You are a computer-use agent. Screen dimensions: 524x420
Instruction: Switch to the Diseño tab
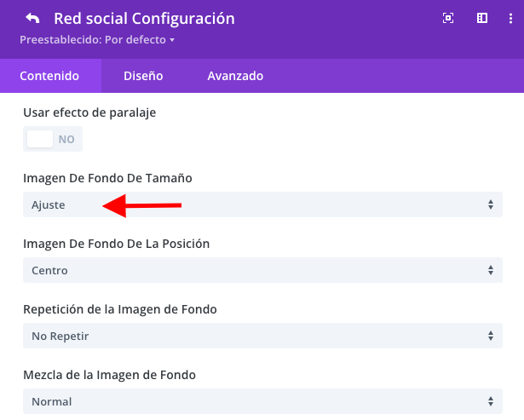click(x=143, y=76)
